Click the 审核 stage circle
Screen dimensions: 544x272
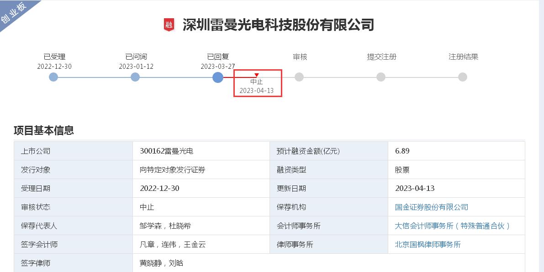[x=299, y=77]
